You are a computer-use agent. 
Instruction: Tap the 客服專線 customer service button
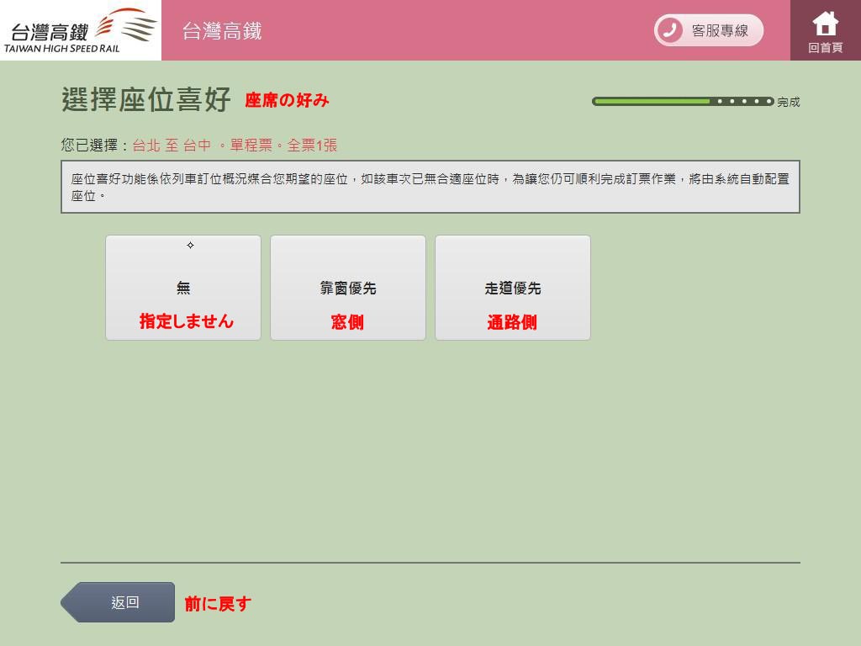[708, 30]
